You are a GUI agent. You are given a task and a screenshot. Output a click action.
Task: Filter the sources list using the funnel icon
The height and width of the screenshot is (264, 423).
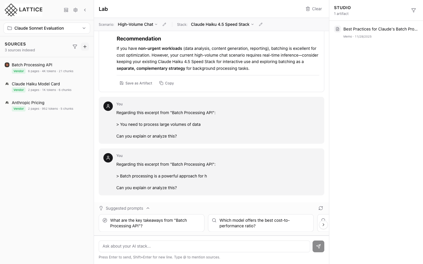pyautogui.click(x=75, y=47)
